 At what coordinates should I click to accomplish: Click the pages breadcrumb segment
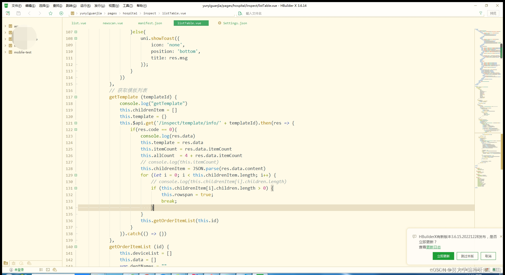pyautogui.click(x=112, y=13)
